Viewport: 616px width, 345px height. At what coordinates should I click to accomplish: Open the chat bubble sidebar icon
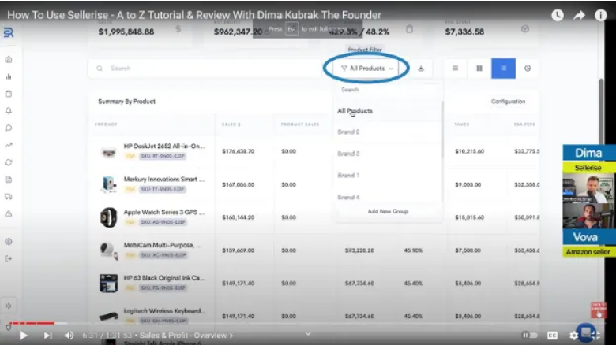(x=9, y=128)
